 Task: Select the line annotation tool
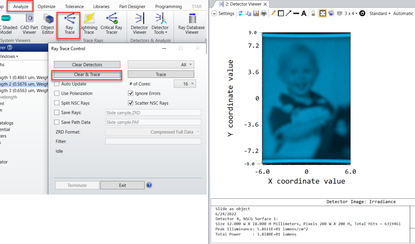tap(296, 13)
